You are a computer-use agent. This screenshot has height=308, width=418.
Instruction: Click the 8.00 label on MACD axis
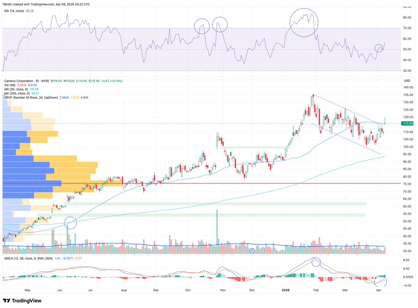pyautogui.click(x=407, y=260)
